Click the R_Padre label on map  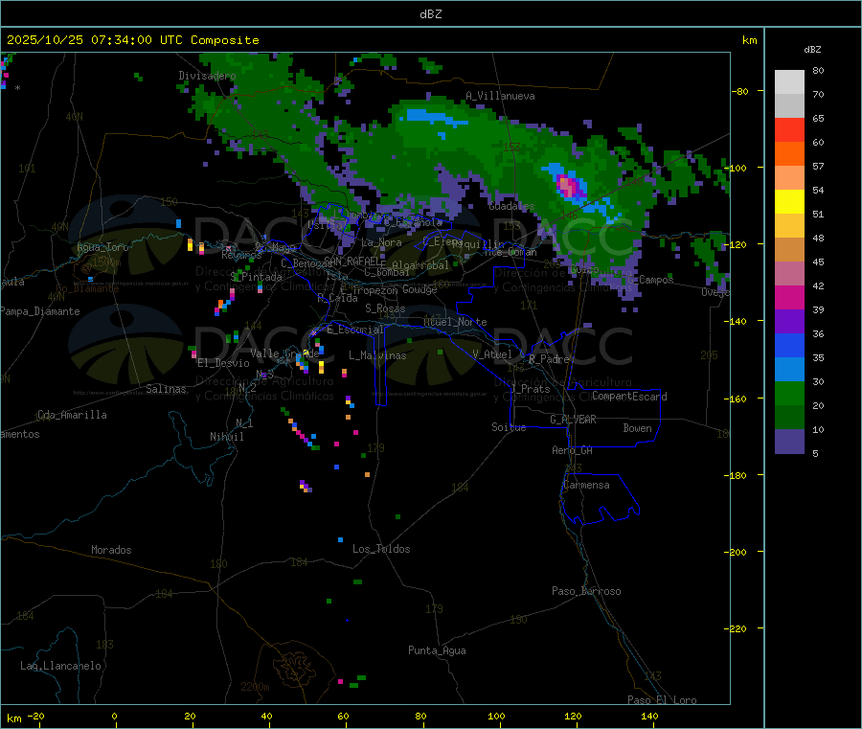(x=549, y=359)
